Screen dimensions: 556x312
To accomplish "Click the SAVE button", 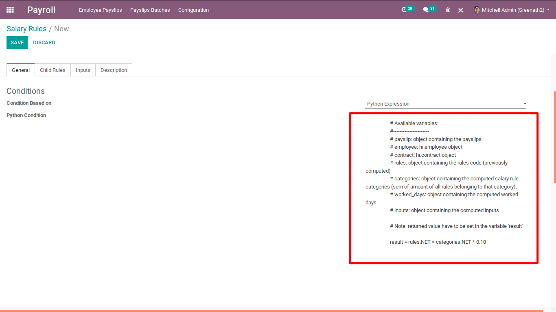I will (x=17, y=42).
